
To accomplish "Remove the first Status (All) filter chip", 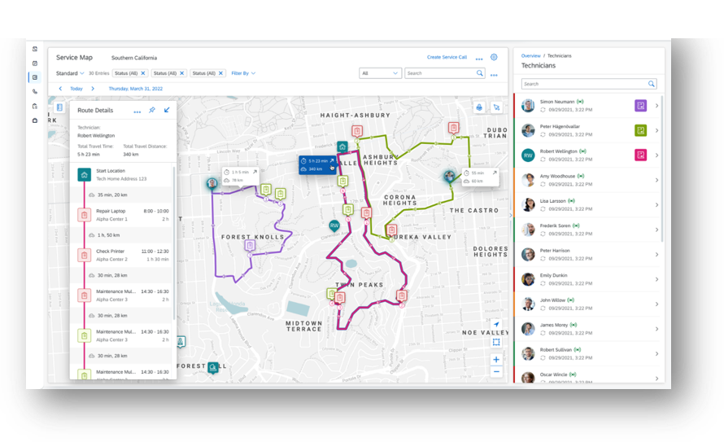I will coord(143,73).
